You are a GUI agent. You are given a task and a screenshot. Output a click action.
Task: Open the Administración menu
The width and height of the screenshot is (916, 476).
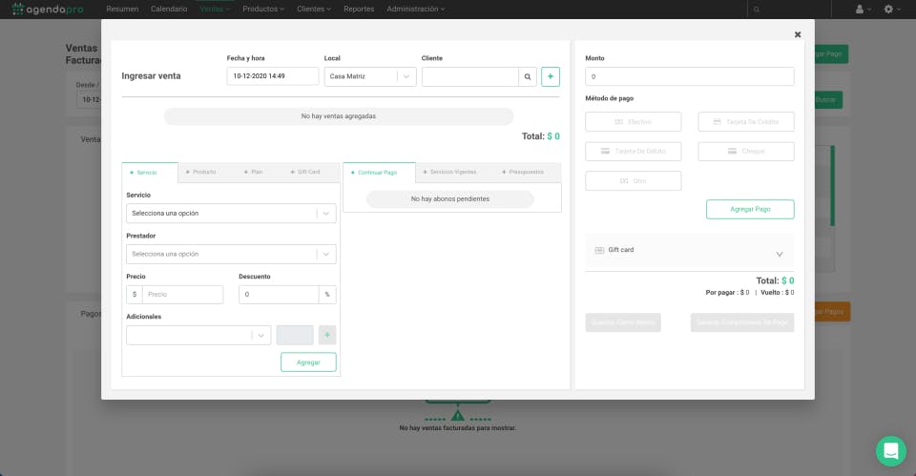tap(416, 9)
